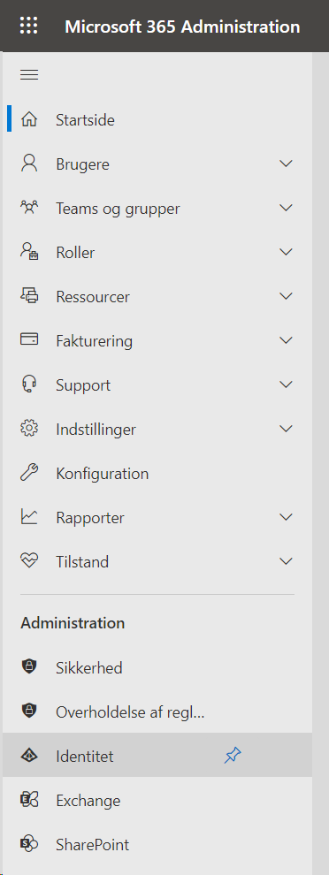
Task: Click the Konfiguration wrench icon
Action: (x=29, y=473)
